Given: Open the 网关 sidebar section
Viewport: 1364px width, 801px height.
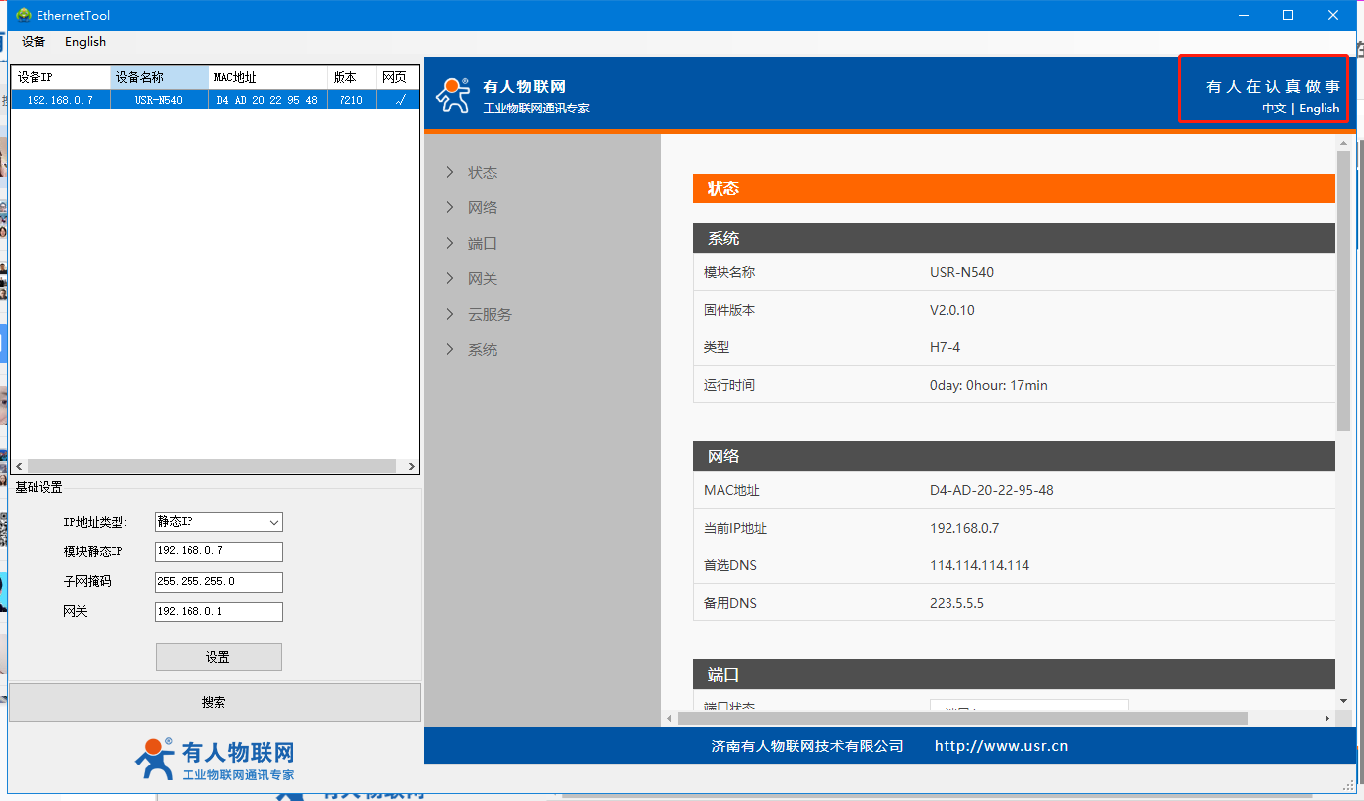Looking at the screenshot, I should coord(482,279).
